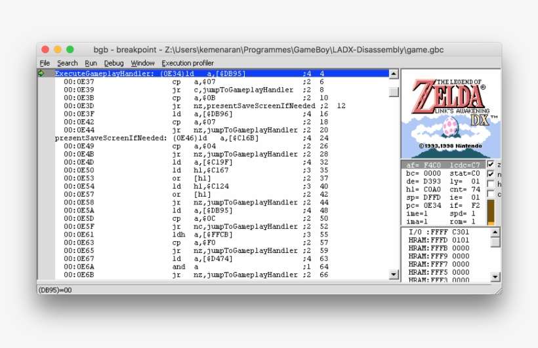This screenshot has width=538, height=348.
Task: Click the Zelda game screen preview
Action: [x=451, y=114]
